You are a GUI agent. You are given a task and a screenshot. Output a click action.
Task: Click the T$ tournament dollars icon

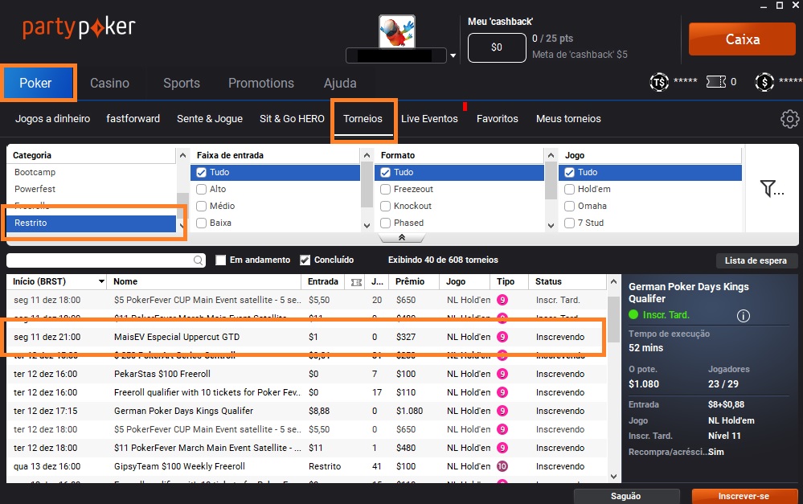[658, 82]
